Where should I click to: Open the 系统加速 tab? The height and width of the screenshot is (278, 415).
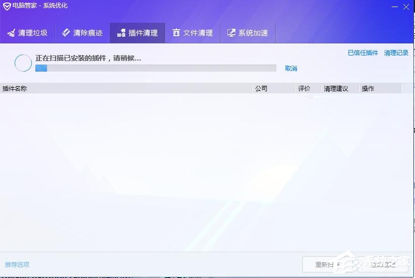(248, 33)
